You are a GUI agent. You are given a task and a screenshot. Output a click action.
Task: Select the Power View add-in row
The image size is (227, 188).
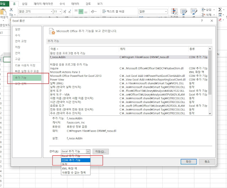coord(129,80)
